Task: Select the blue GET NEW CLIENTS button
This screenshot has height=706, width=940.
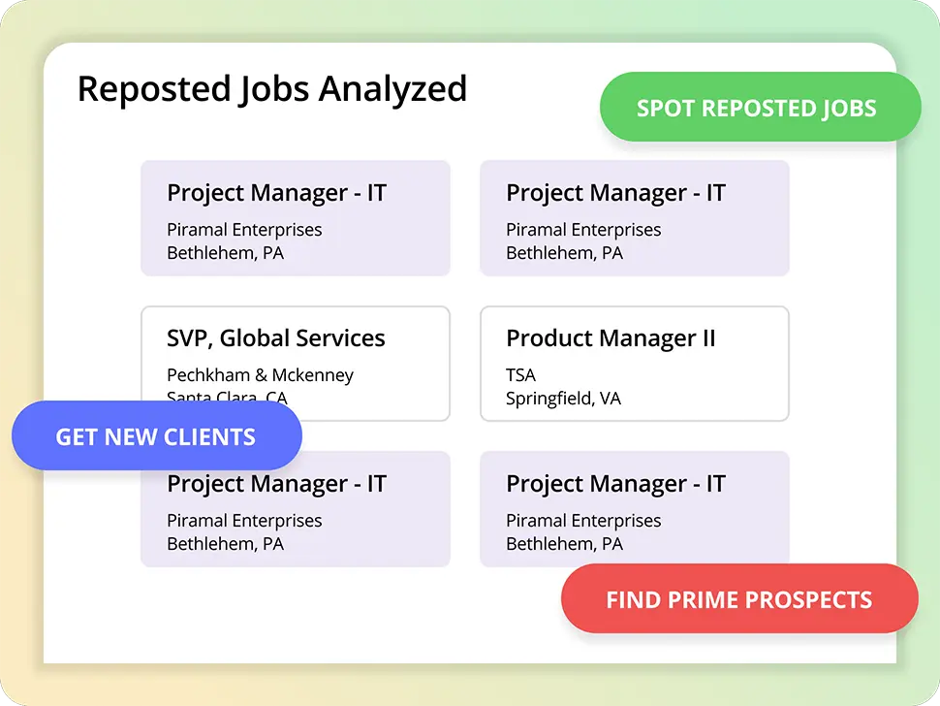Action: pos(156,436)
